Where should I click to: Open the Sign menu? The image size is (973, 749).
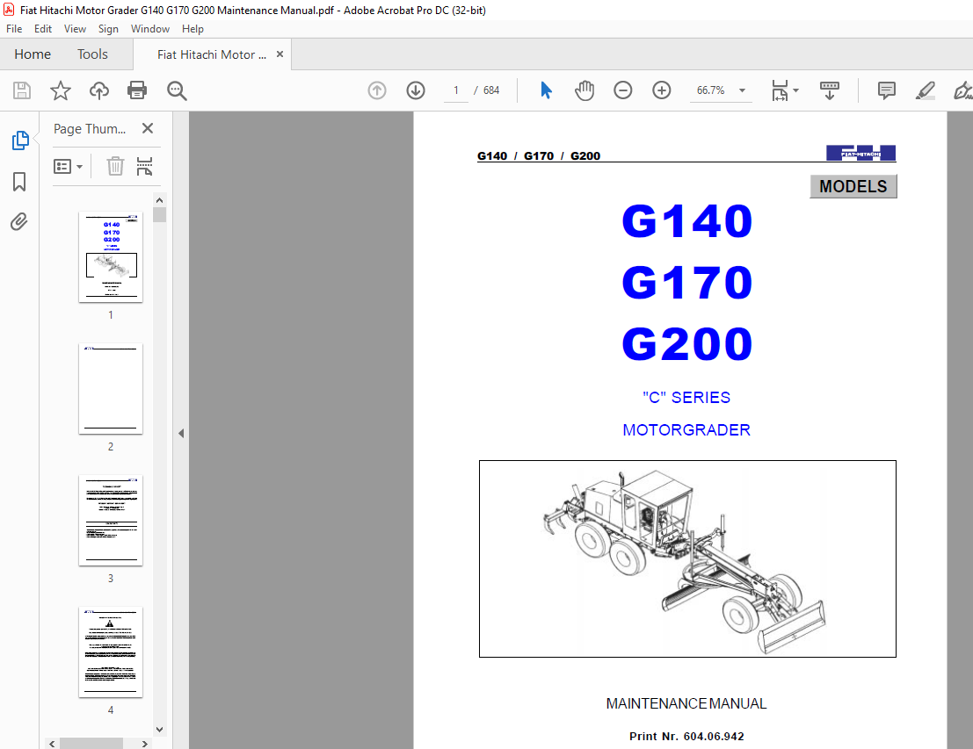(x=108, y=29)
